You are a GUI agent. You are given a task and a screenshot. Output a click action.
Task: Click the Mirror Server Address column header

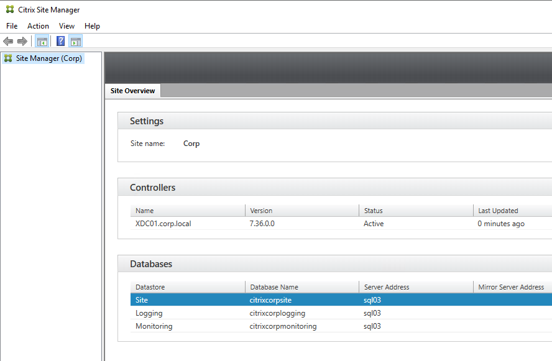point(513,287)
